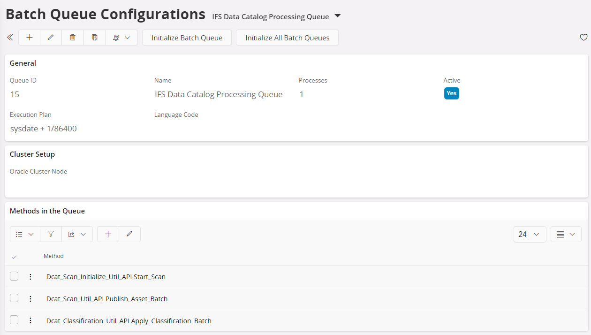Click the pencil edit icon in top toolbar
Screen dimensions: 591x335
51,38
